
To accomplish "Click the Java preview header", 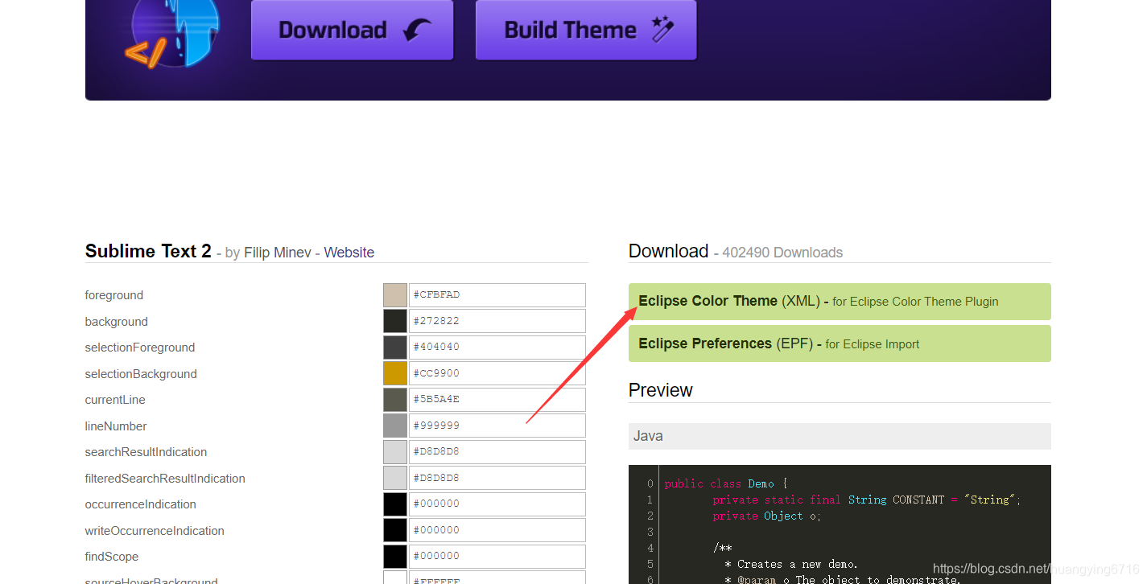I will (840, 436).
